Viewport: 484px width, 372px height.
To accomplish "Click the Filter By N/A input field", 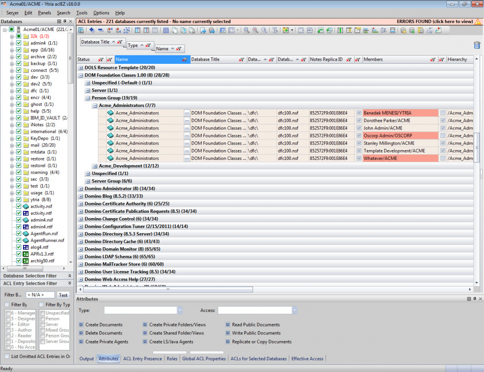I will 40,295.
